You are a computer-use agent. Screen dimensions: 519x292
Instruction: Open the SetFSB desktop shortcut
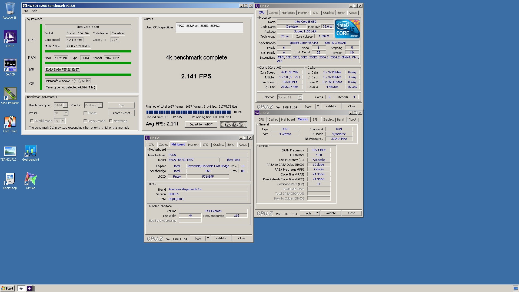tap(10, 68)
